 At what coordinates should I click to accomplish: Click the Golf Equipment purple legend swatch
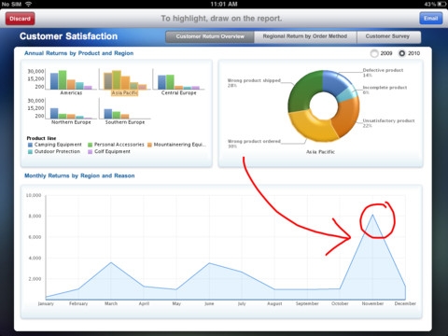pyautogui.click(x=91, y=152)
